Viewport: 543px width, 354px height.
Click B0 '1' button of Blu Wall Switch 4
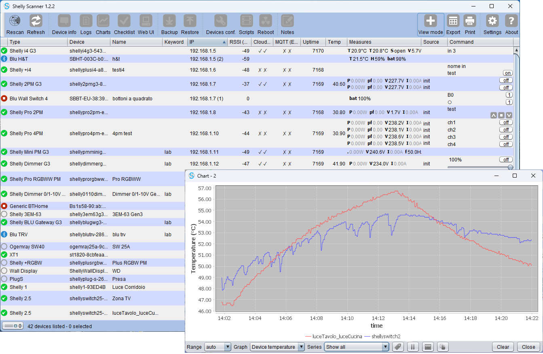509,95
